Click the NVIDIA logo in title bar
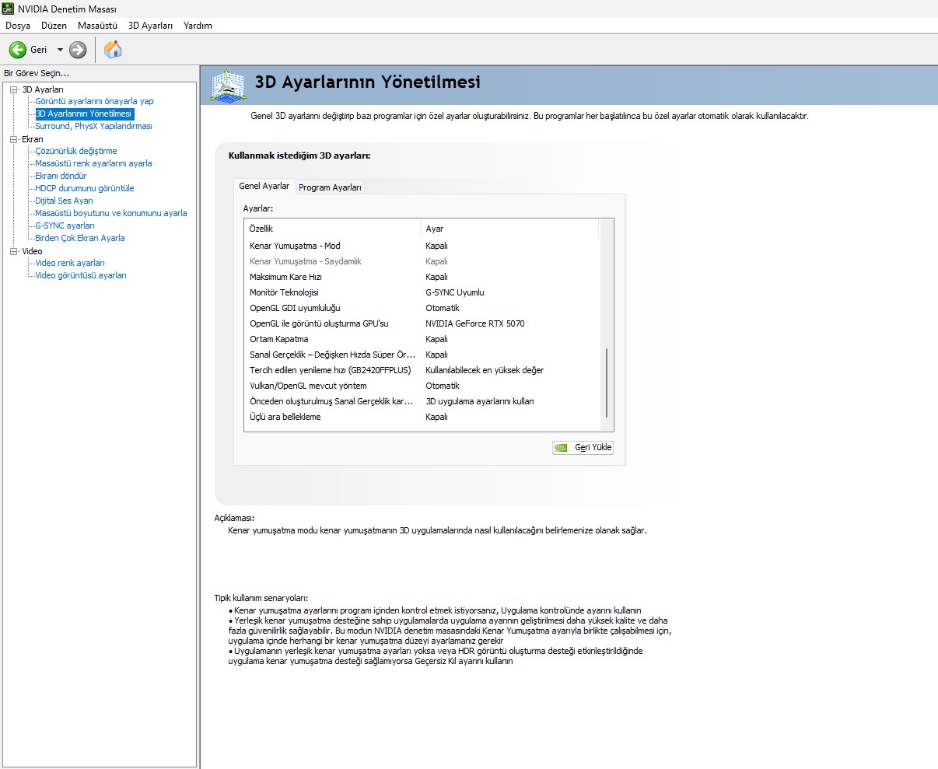The height and width of the screenshot is (769, 938). pos(9,9)
